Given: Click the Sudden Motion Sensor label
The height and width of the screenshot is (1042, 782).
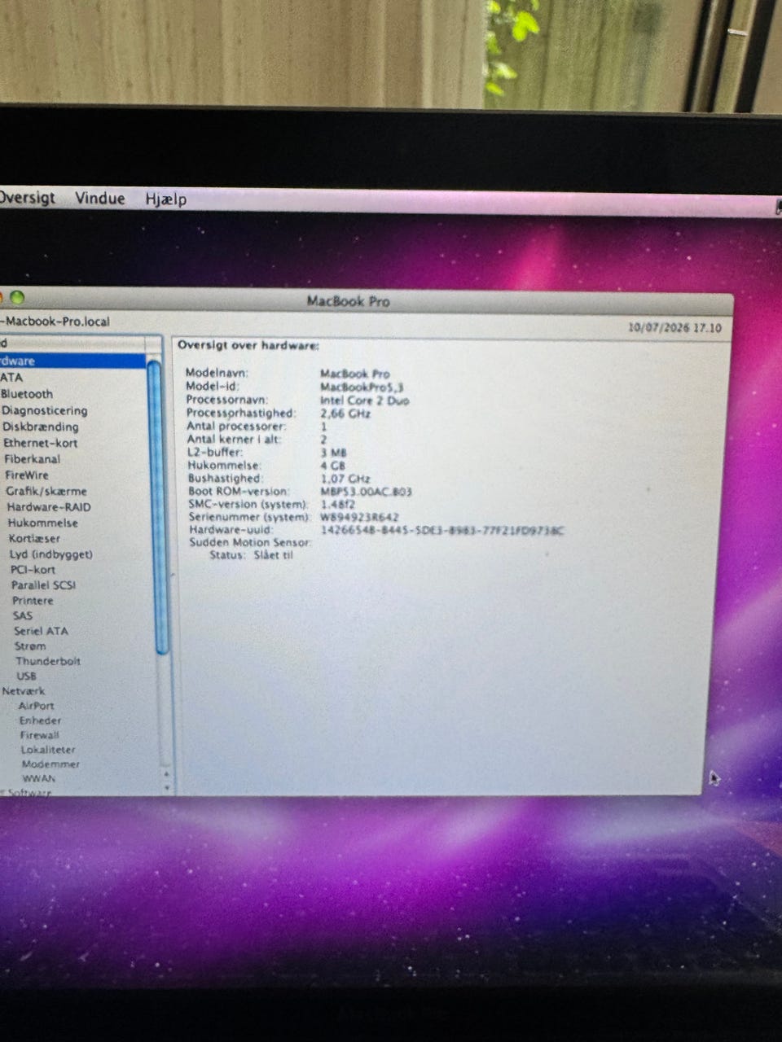Looking at the screenshot, I should (x=250, y=542).
